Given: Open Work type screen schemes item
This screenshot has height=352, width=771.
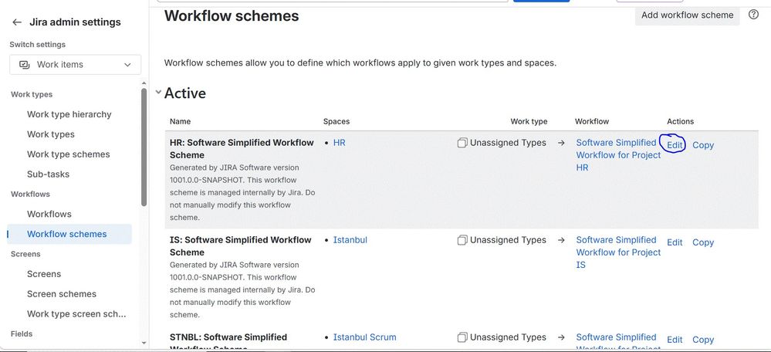Looking at the screenshot, I should [76, 313].
